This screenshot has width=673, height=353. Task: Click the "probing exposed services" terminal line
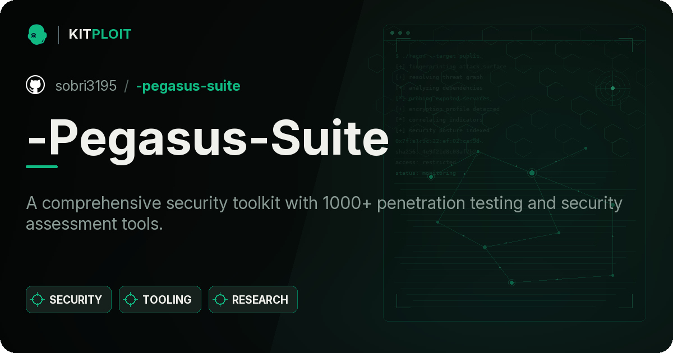442,99
